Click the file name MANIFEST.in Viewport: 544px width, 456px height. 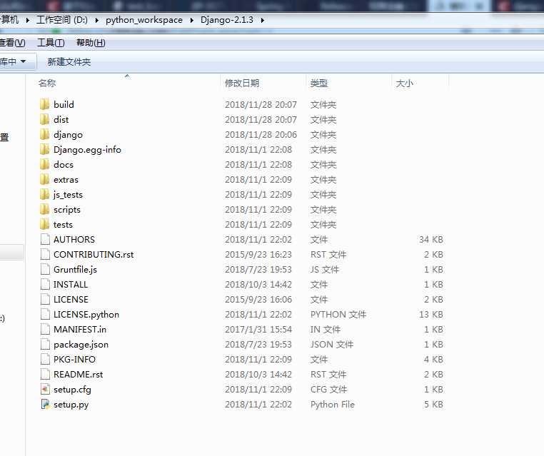(x=80, y=330)
